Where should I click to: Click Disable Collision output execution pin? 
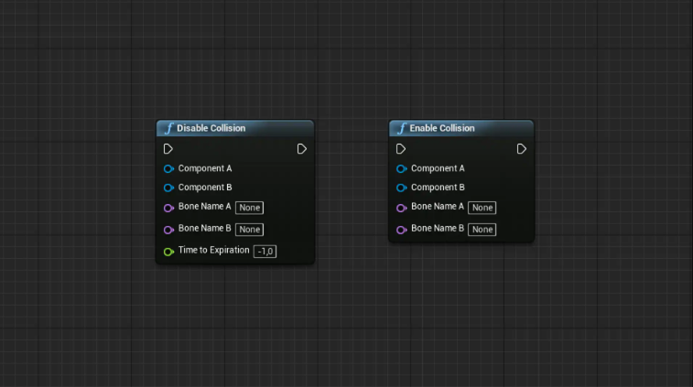point(302,149)
